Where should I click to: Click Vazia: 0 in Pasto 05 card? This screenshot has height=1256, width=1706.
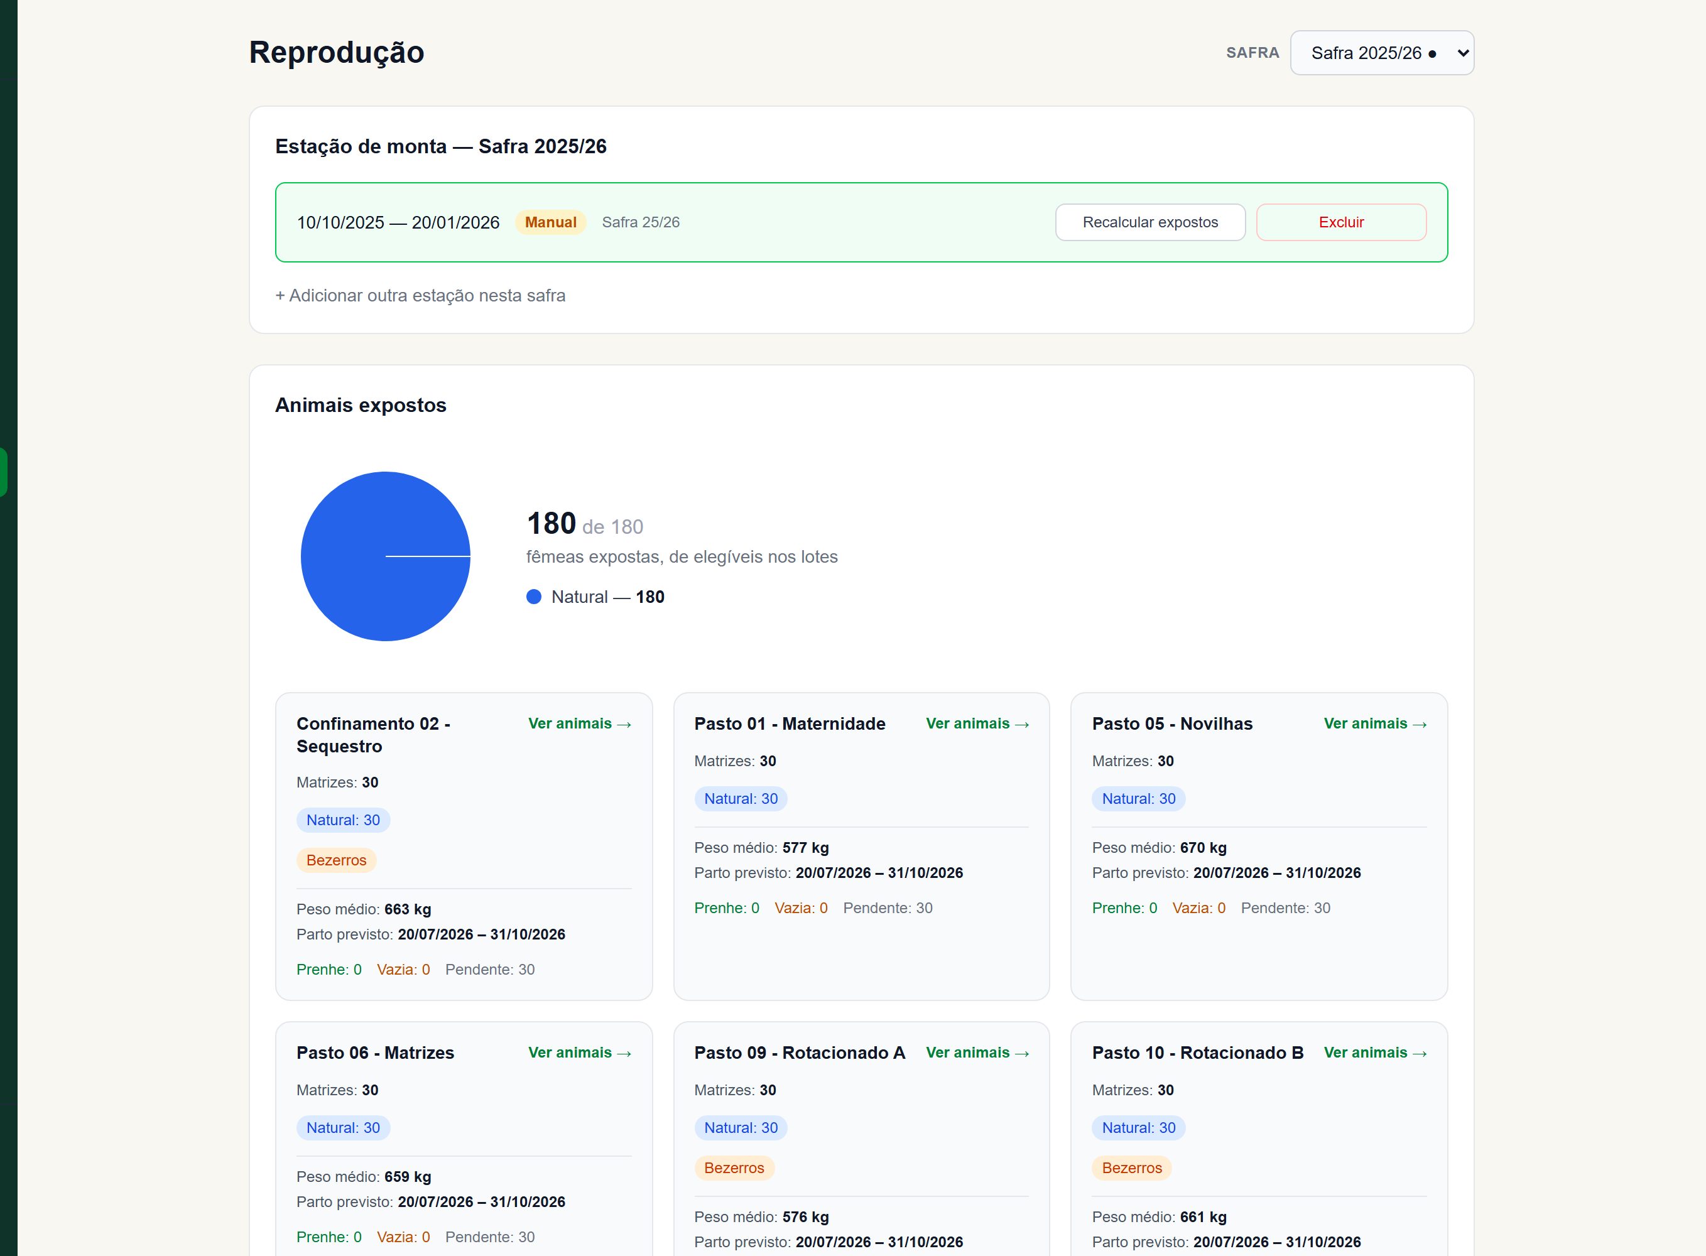(1198, 908)
